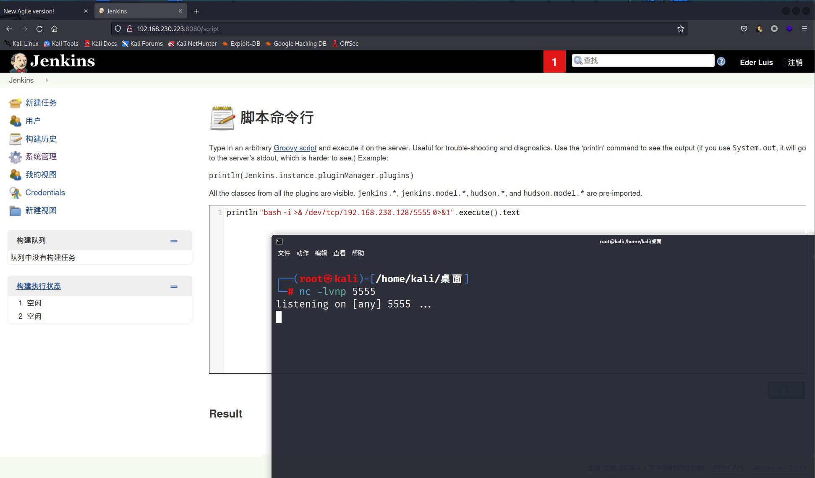The image size is (815, 478).
Task: Click the terminal nc -lvnp 5555 command line
Action: tap(337, 292)
